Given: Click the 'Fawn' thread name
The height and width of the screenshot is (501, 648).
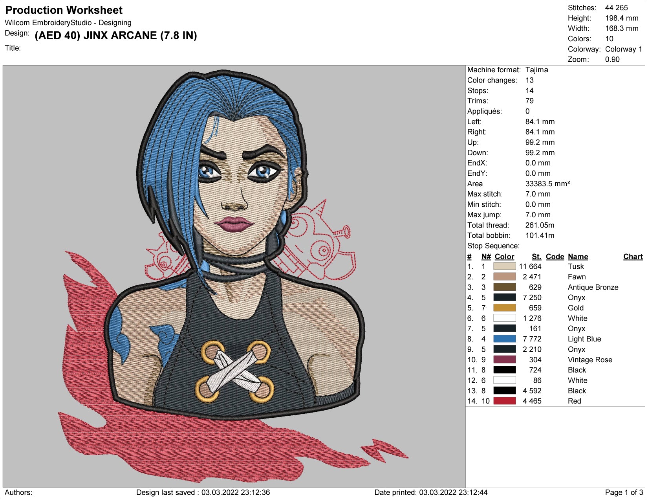Looking at the screenshot, I should pos(577,277).
